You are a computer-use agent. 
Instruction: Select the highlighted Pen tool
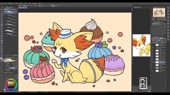(2, 25)
